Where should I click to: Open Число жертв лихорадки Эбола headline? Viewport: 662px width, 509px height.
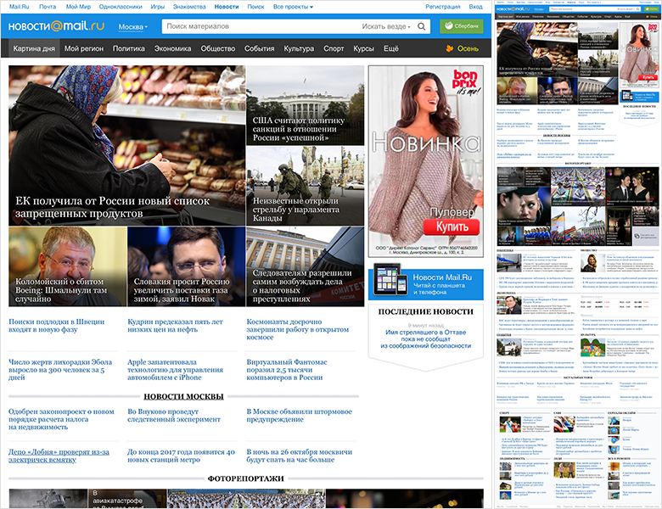pyautogui.click(x=60, y=369)
